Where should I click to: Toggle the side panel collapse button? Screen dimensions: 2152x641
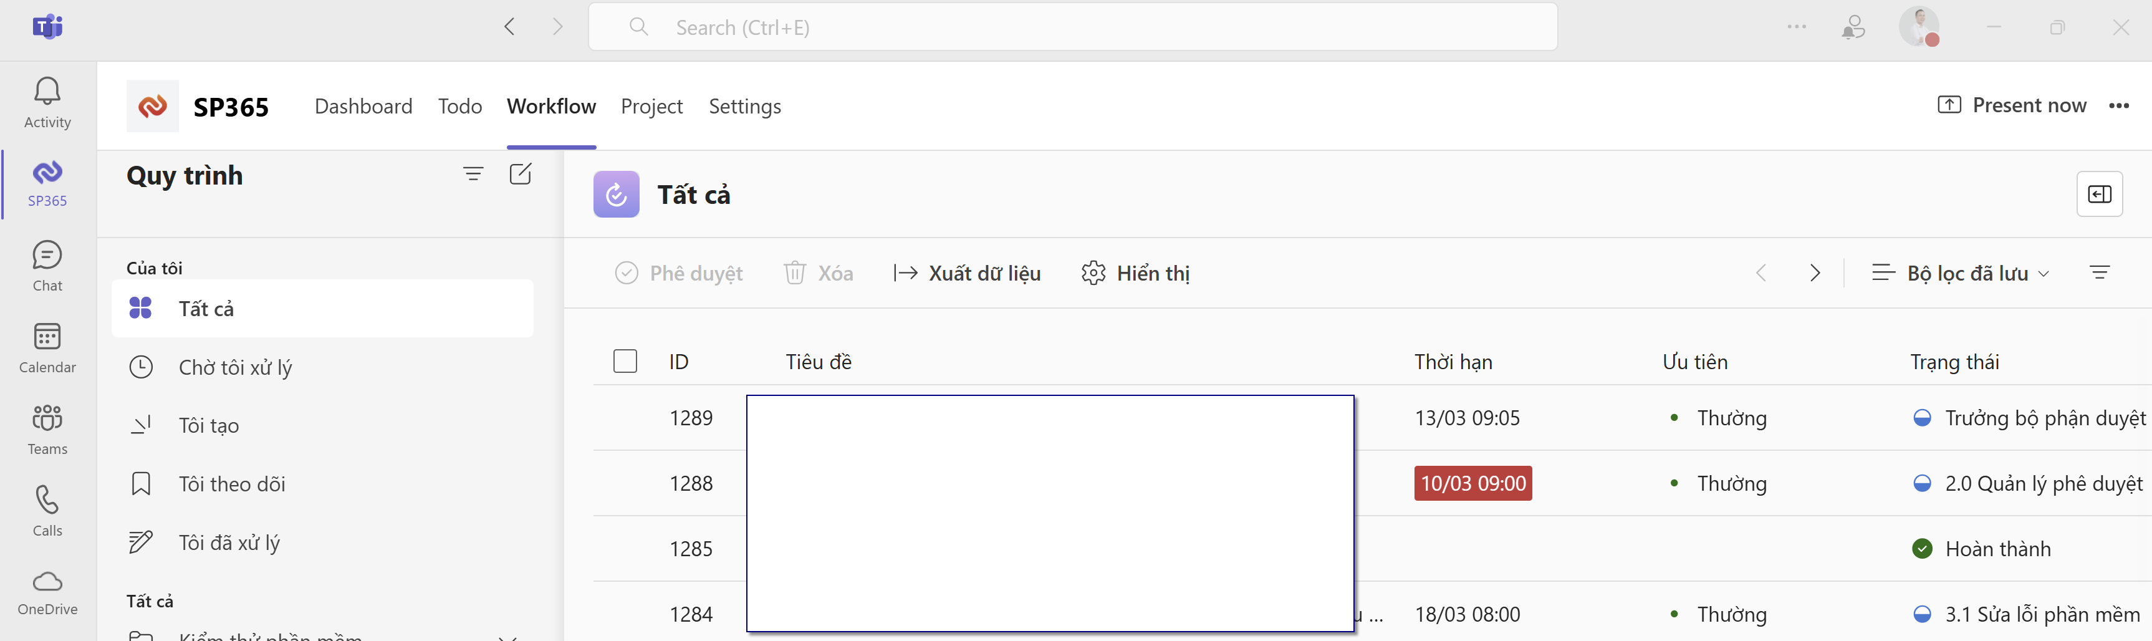(2098, 194)
